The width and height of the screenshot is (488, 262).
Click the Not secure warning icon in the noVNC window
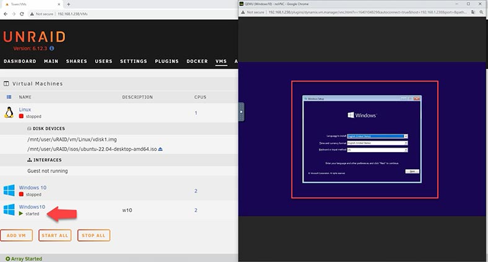click(x=243, y=12)
